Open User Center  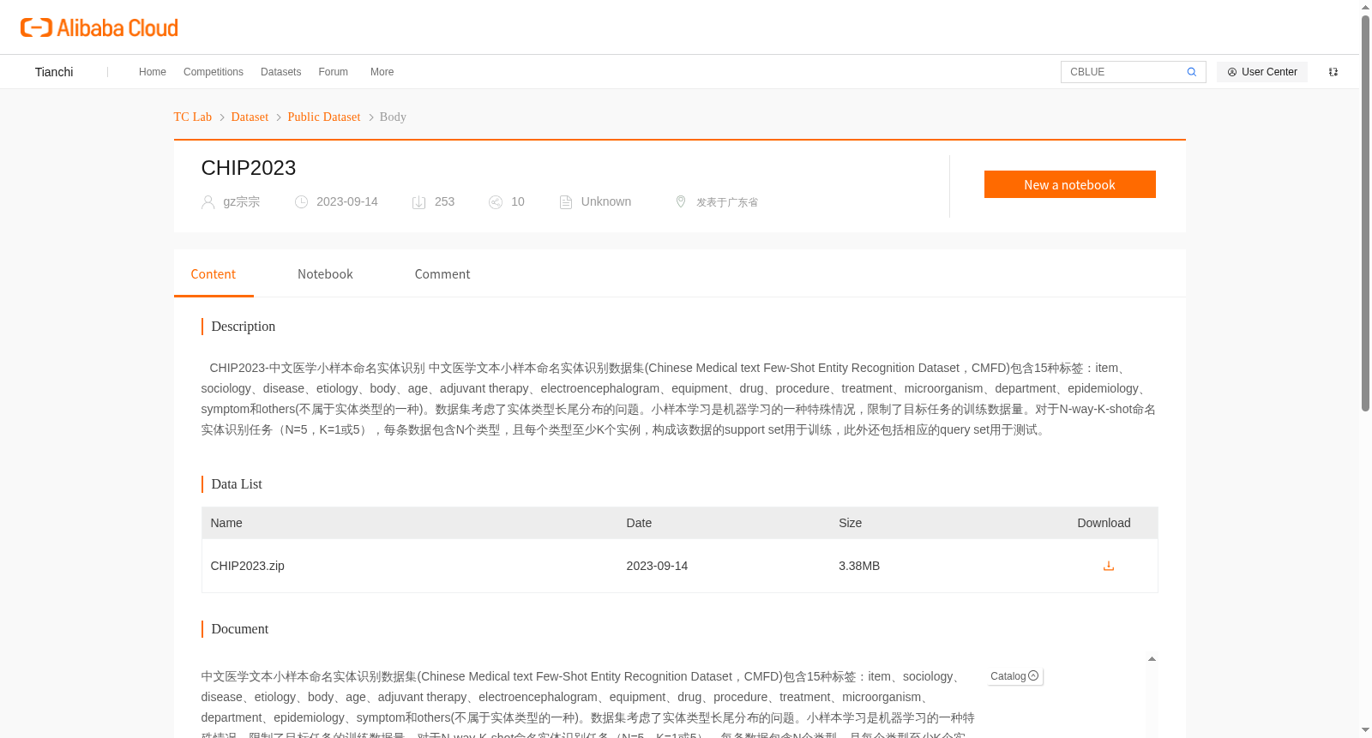click(x=1262, y=72)
